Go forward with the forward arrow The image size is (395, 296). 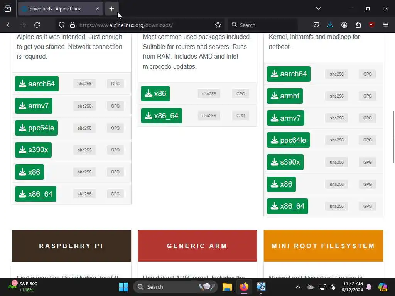[23, 25]
